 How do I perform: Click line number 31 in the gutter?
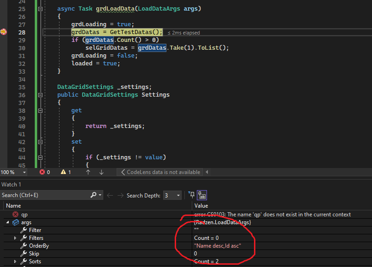22,56
